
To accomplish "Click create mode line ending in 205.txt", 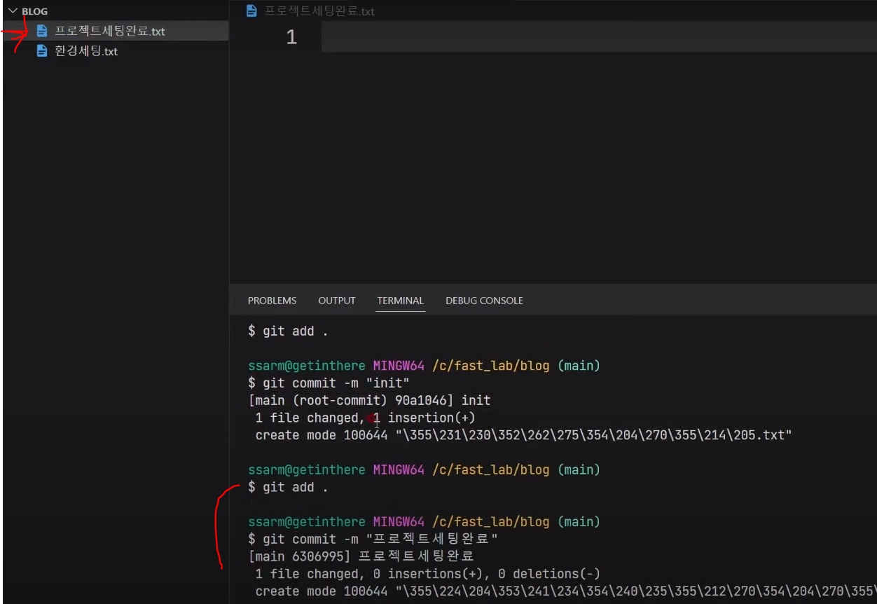I will (523, 436).
